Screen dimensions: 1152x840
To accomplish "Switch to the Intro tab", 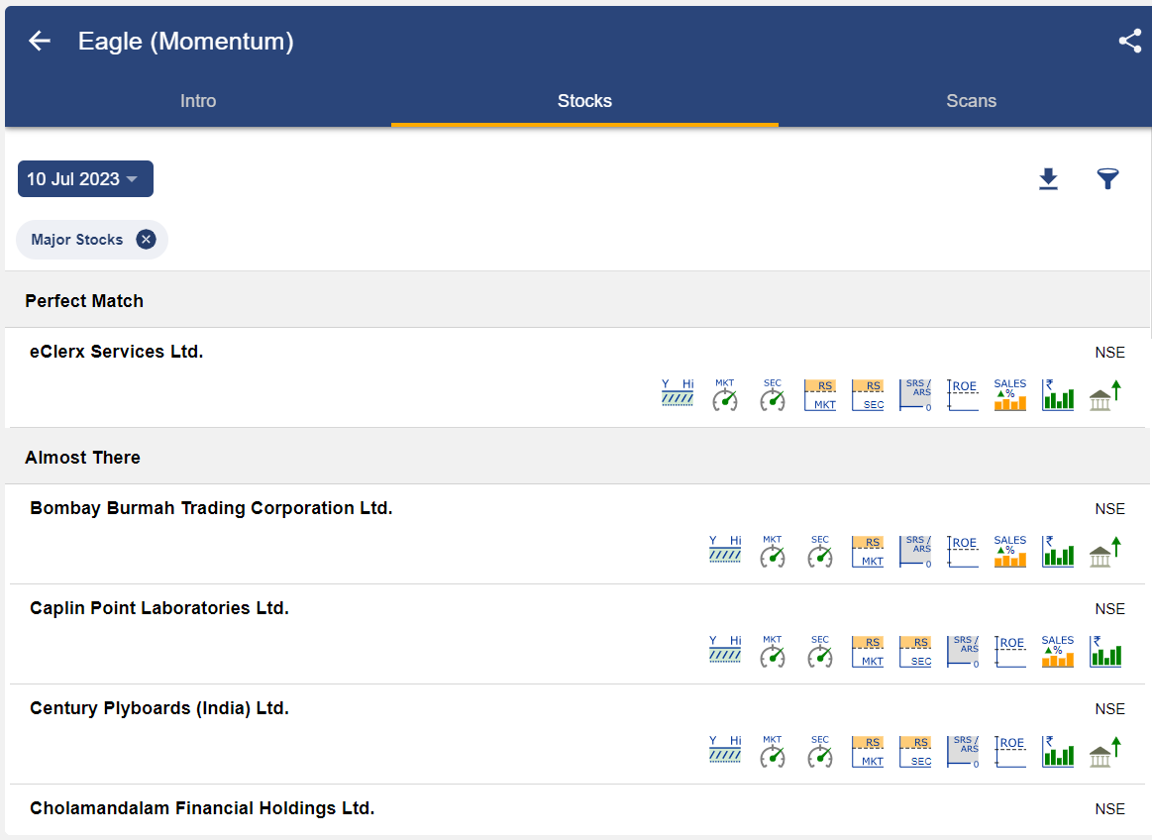I will click(198, 101).
